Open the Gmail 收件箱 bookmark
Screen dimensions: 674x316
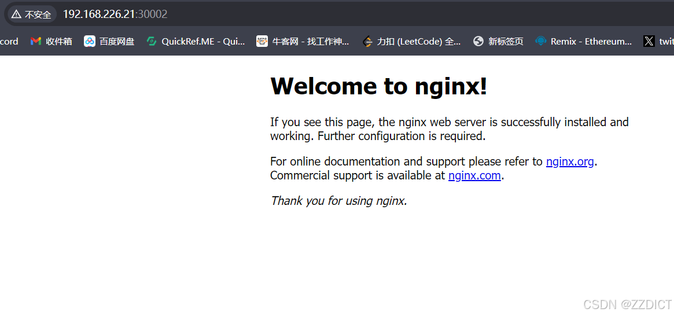(x=51, y=41)
